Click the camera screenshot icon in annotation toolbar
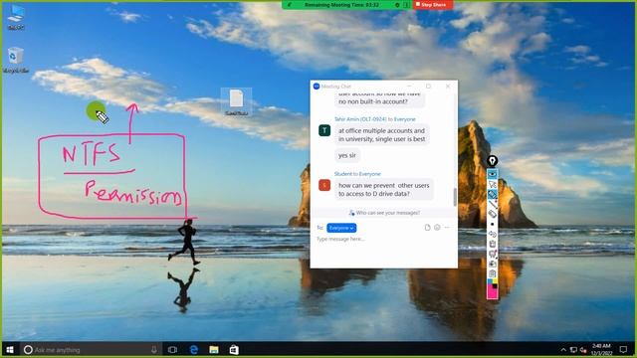Screen dimensions: 637x358 (492, 264)
